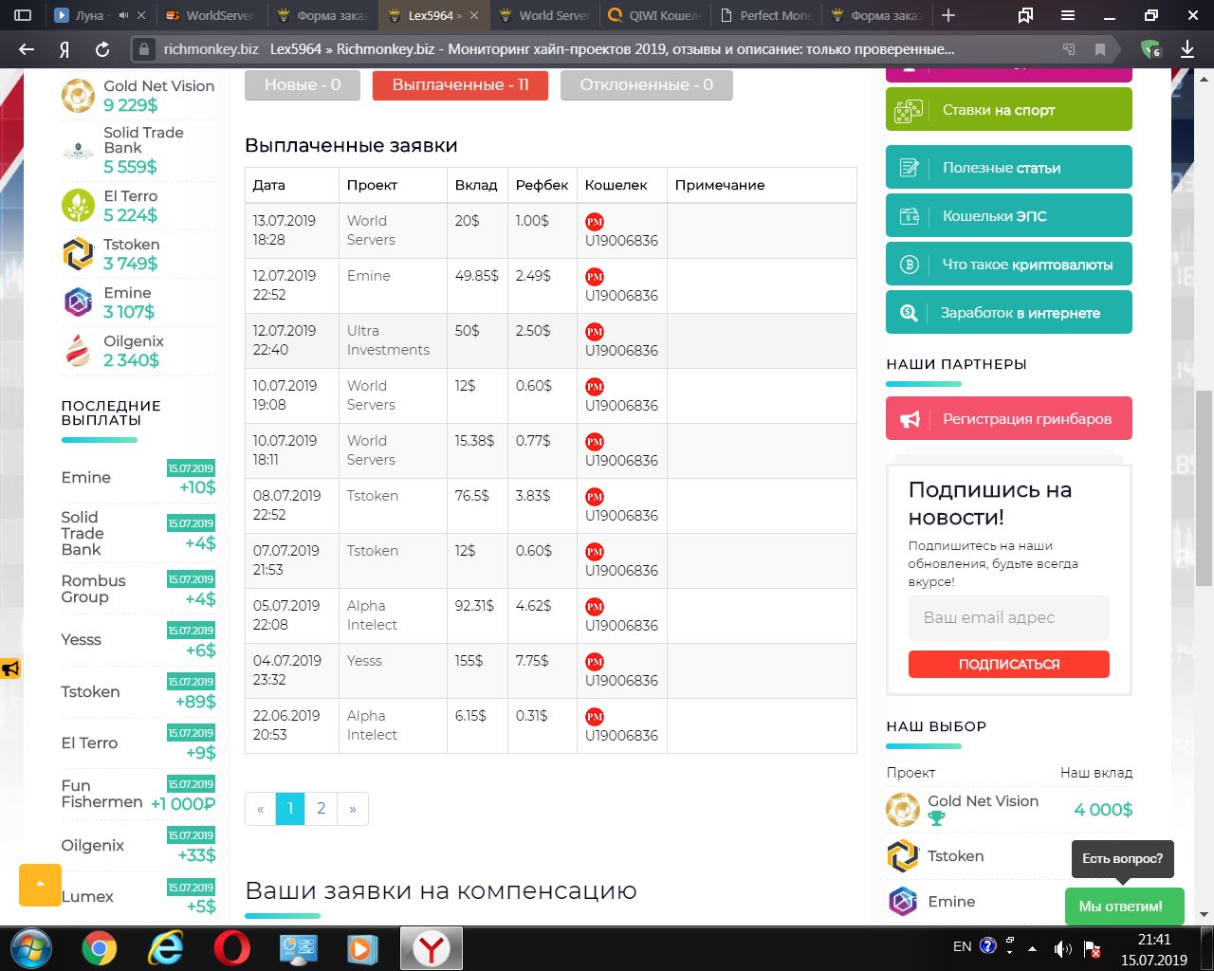Screen dimensions: 1214x971
Task: Select the Новые - 0 filter tab
Action: 303,84
